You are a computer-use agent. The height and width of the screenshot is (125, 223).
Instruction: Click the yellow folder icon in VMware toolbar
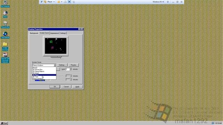point(59,2)
